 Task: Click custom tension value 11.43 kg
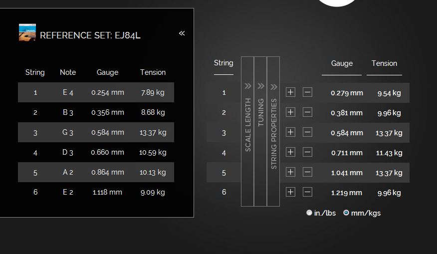pyautogui.click(x=389, y=153)
